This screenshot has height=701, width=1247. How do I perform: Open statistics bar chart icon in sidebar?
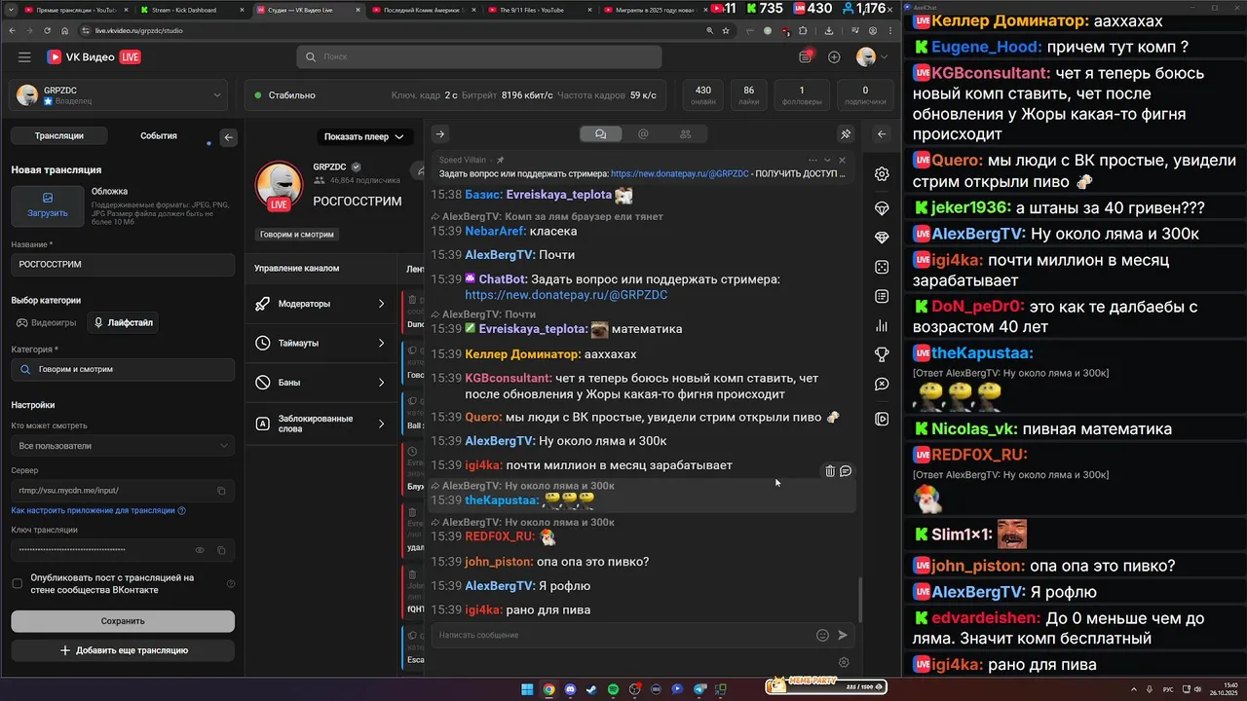[x=882, y=325]
